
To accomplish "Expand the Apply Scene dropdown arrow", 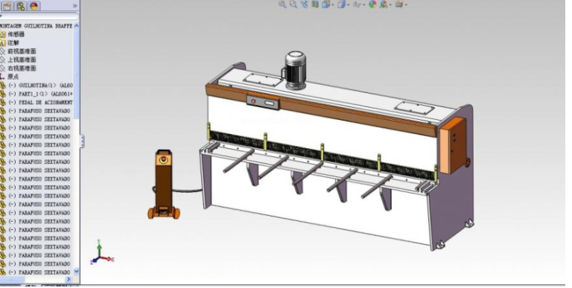I will tap(390, 4).
